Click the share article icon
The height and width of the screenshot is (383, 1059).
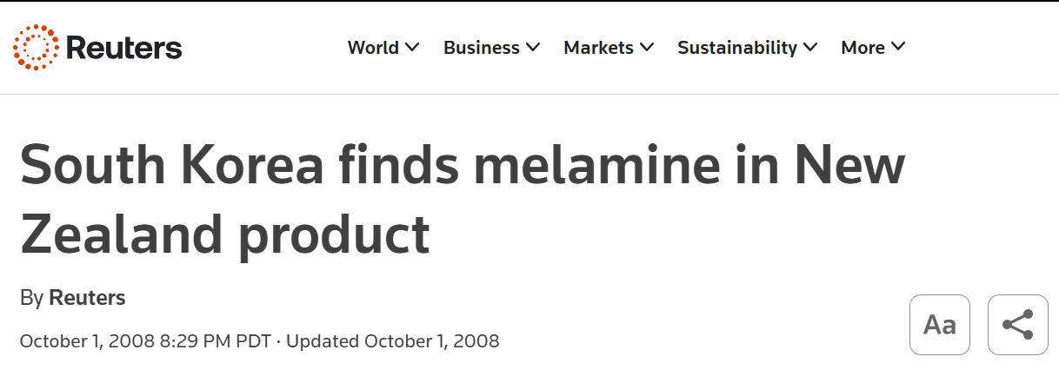point(1017,325)
